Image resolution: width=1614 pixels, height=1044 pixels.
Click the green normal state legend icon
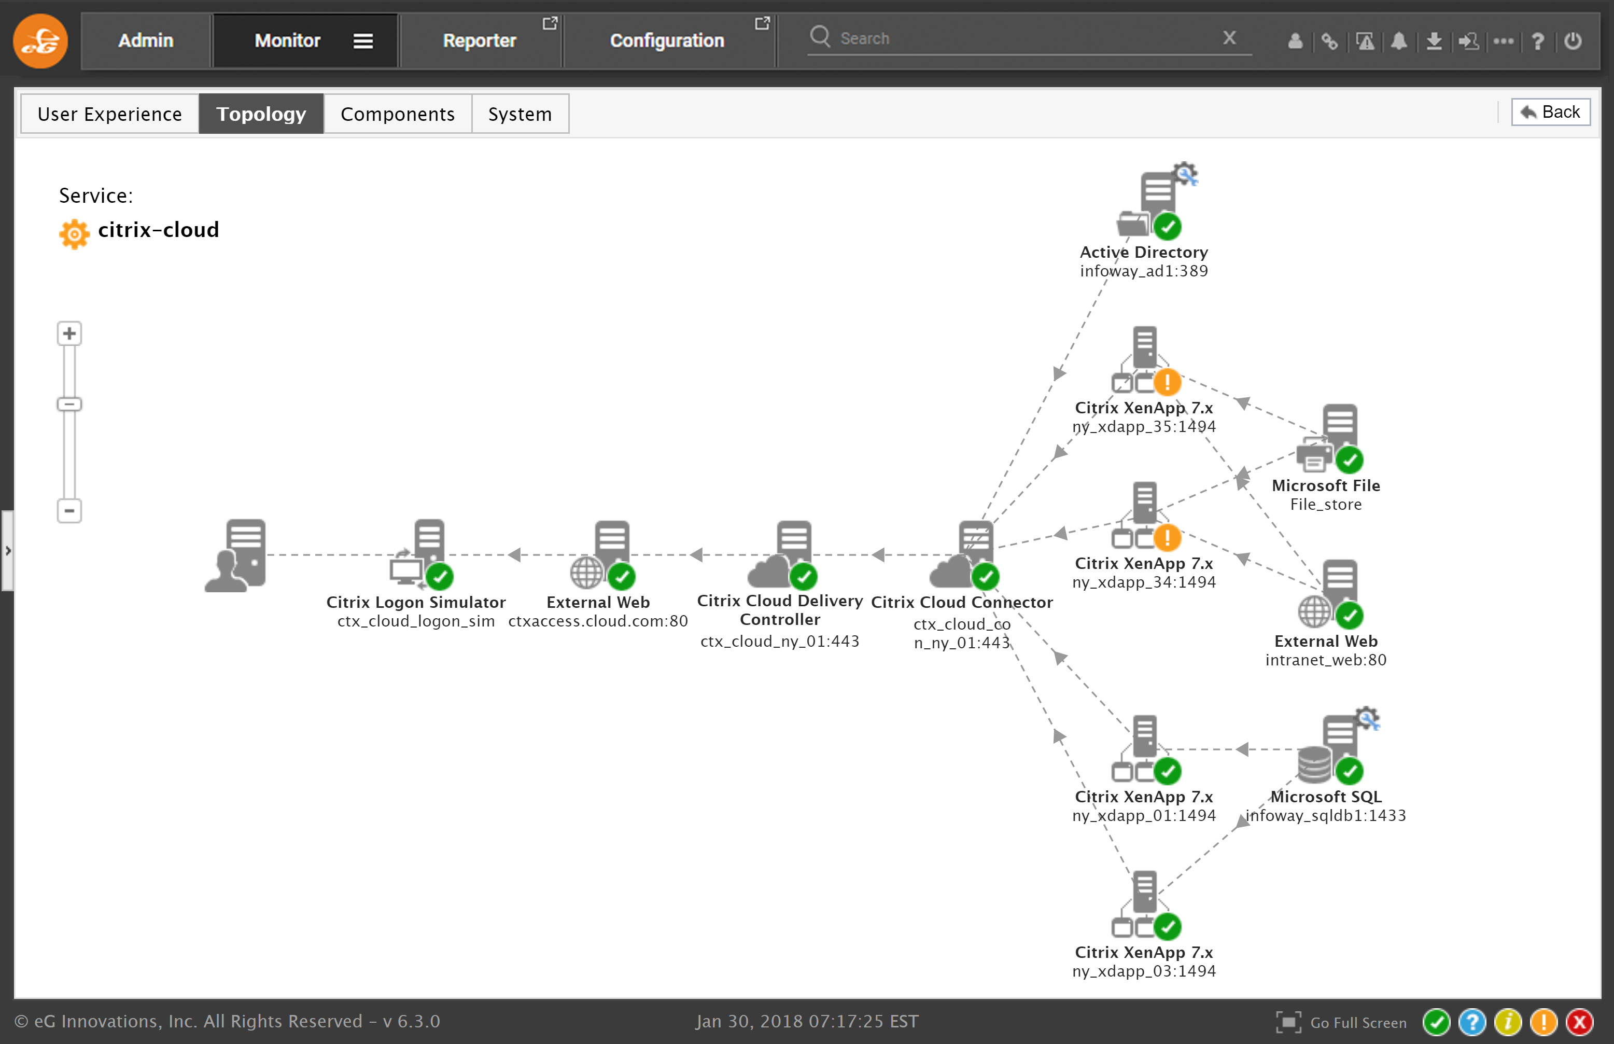pos(1437,1022)
